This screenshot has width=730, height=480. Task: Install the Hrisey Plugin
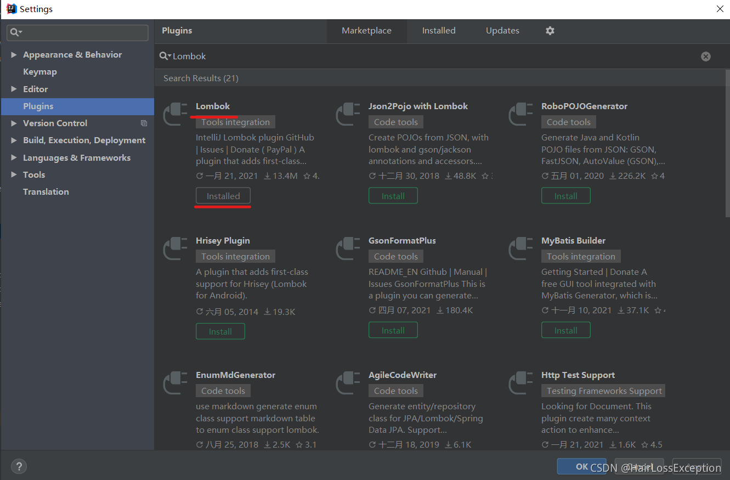220,331
